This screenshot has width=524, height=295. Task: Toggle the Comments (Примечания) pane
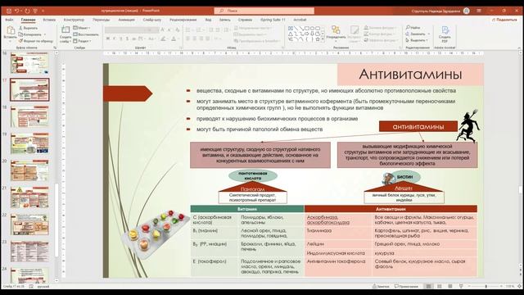tap(406, 286)
